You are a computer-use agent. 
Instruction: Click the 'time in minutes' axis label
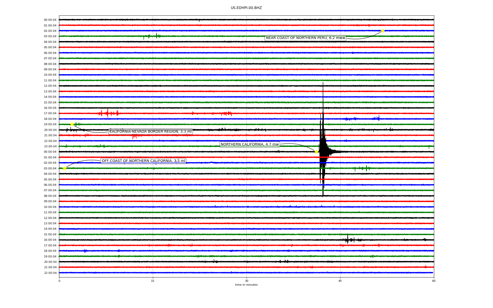click(246, 285)
